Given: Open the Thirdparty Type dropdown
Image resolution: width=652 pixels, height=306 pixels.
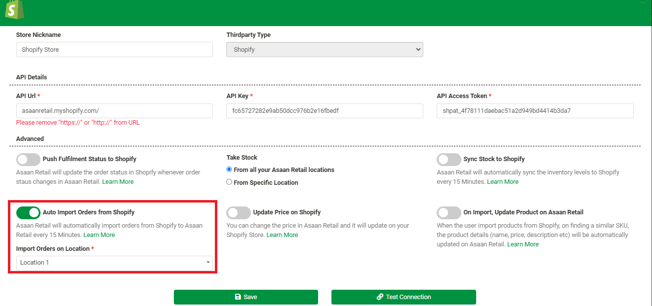Looking at the screenshot, I should (x=325, y=49).
